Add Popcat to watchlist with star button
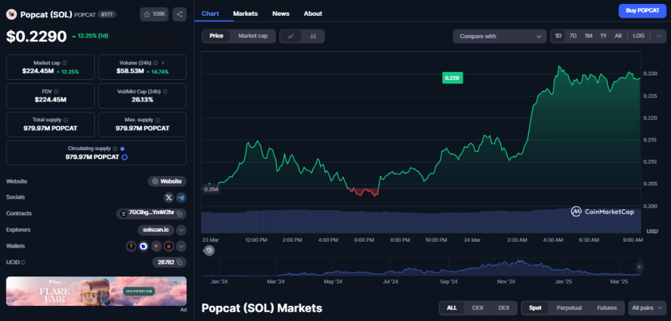 pyautogui.click(x=155, y=14)
